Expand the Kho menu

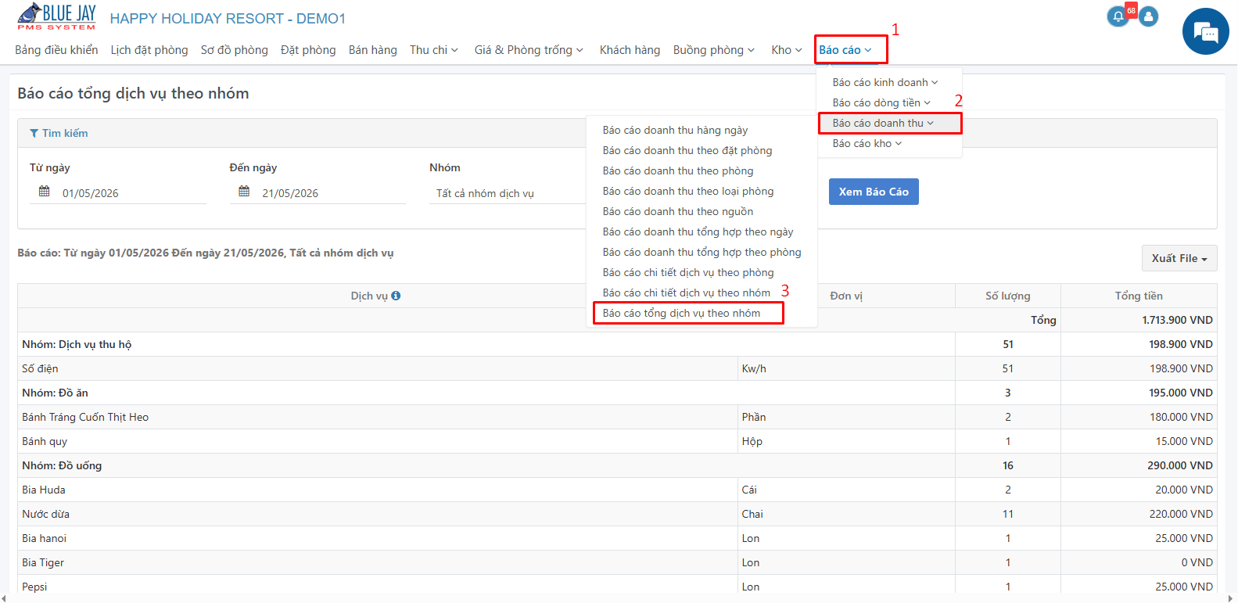point(787,50)
